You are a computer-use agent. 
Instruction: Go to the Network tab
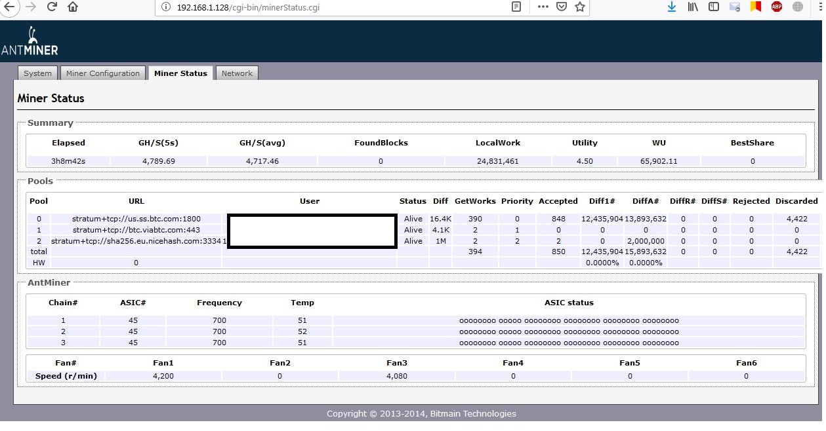[x=237, y=73]
